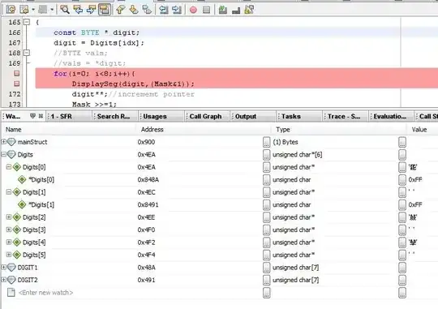Toggle the Highlight Search button
Screen dimensions: 438x309
click(x=105, y=10)
